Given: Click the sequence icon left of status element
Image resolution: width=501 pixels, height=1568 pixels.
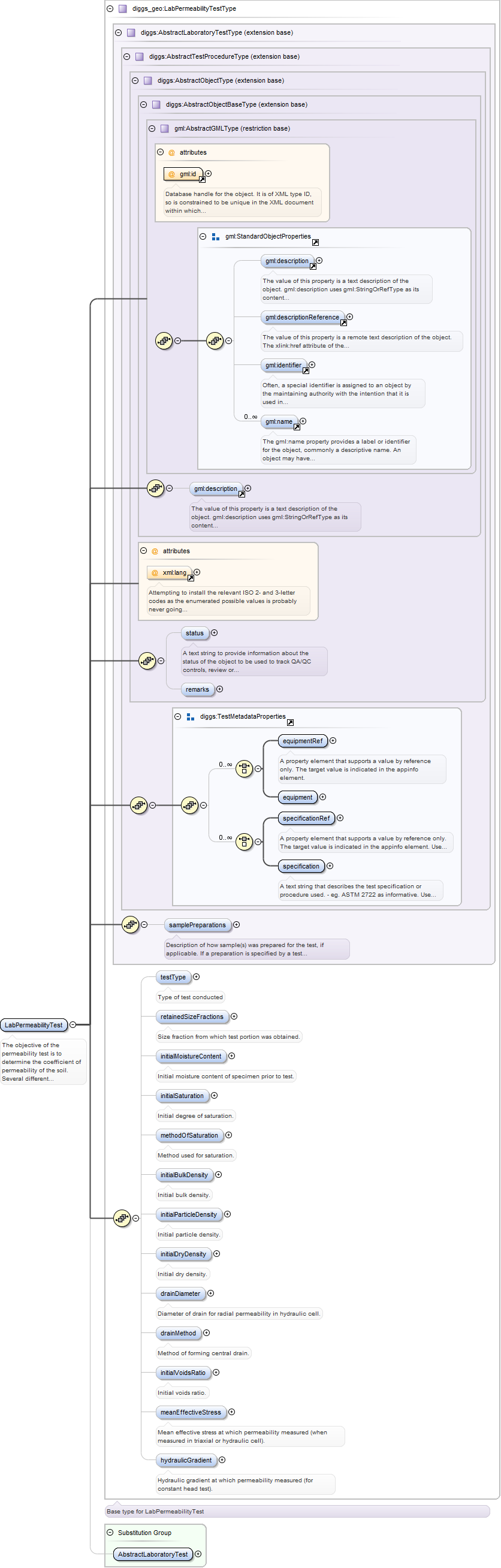Looking at the screenshot, I should [x=147, y=661].
